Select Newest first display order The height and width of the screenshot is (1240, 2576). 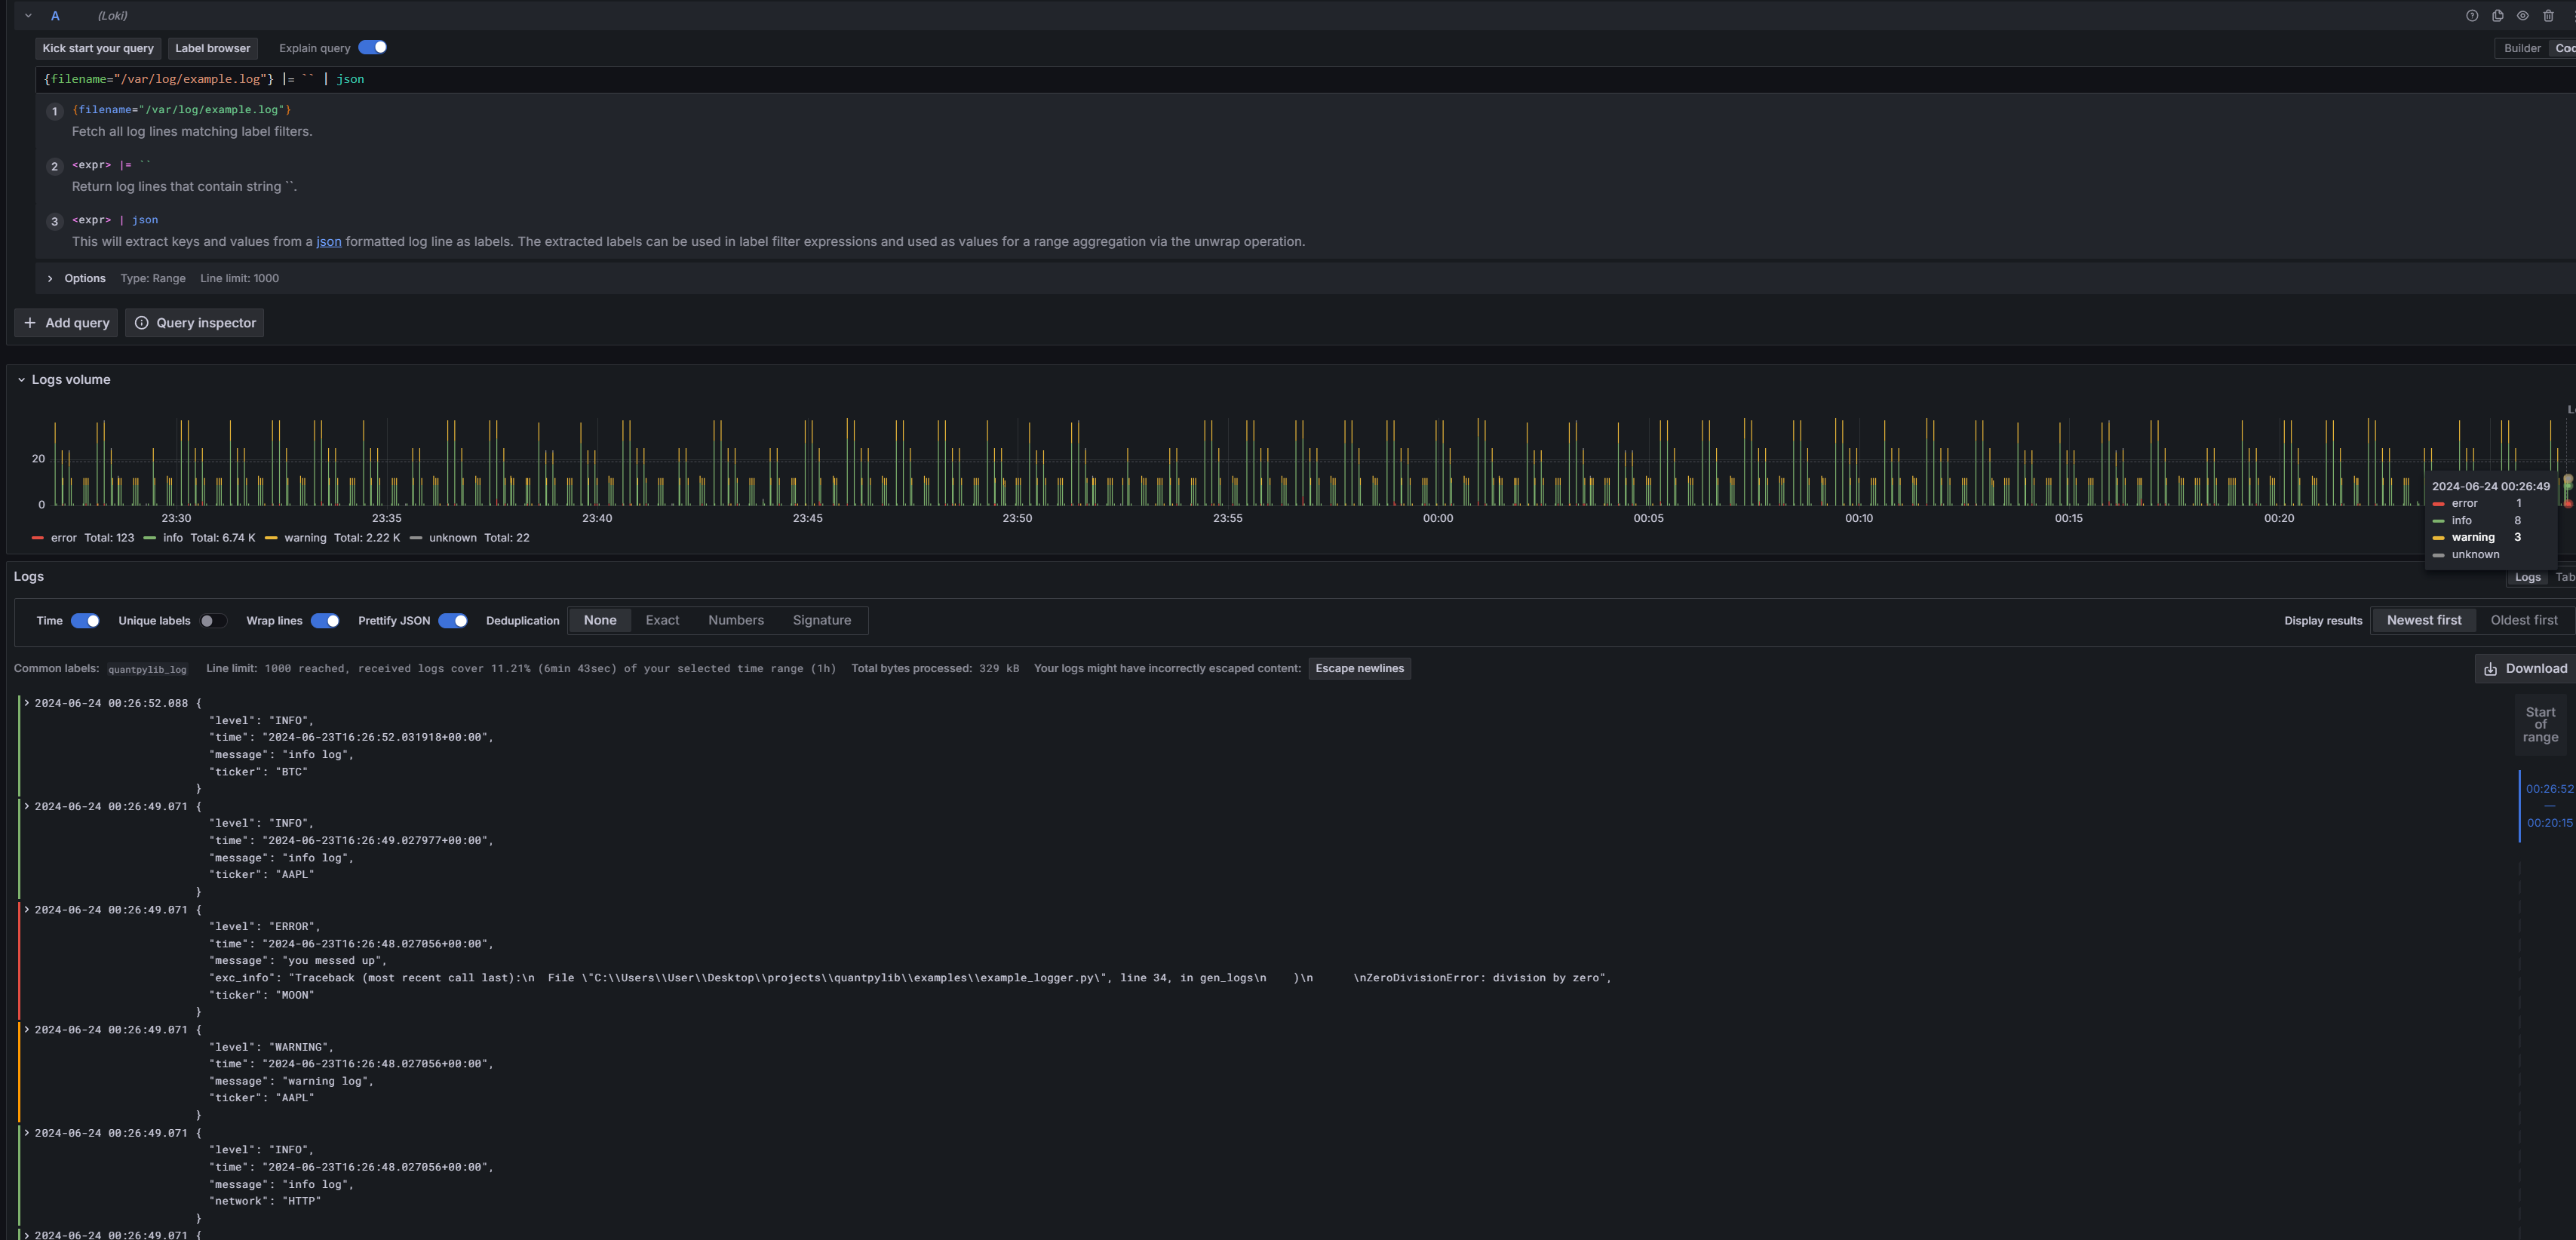2424,621
